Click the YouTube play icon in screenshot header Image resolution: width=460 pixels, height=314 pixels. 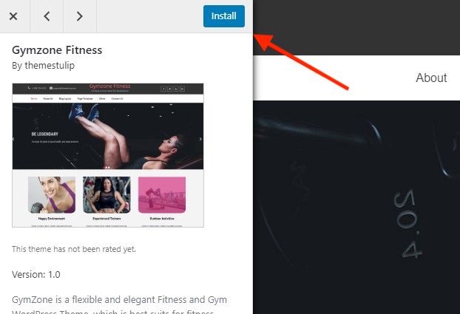pyautogui.click(x=183, y=89)
